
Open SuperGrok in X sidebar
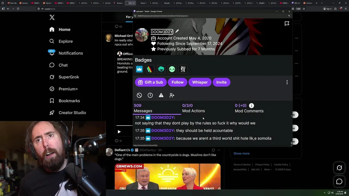pos(64,77)
